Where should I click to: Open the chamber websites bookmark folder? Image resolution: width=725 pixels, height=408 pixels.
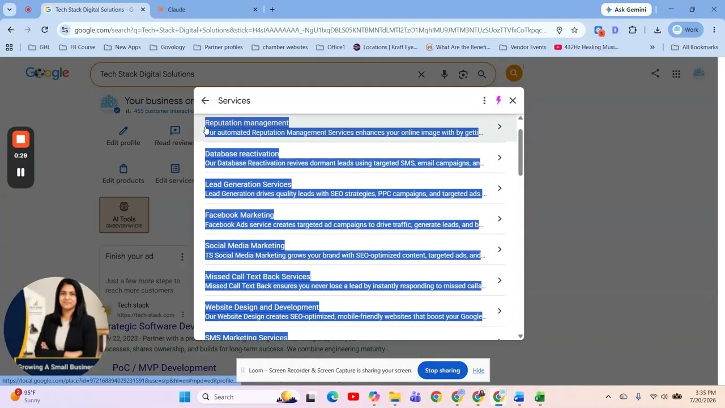pos(279,48)
